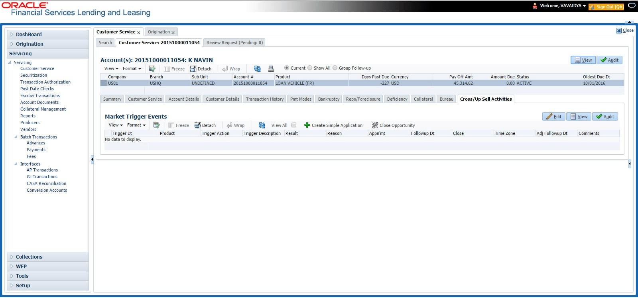
Task: Switch to the Bureau tab
Action: 447,99
